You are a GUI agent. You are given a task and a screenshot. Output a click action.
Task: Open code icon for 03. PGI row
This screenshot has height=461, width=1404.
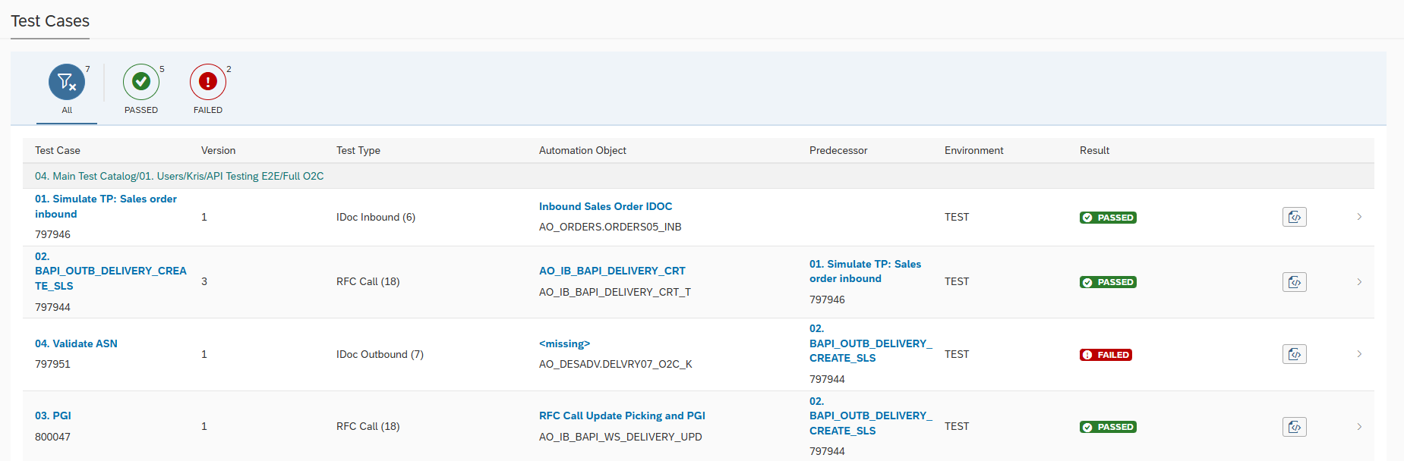(x=1294, y=427)
